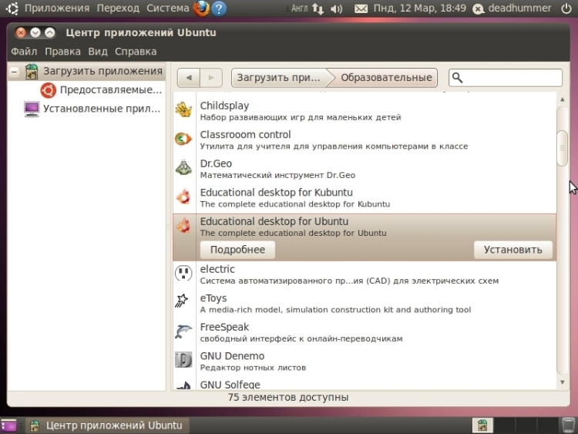Click the Classrooom control eye icon
The image size is (578, 434).
[x=183, y=139]
